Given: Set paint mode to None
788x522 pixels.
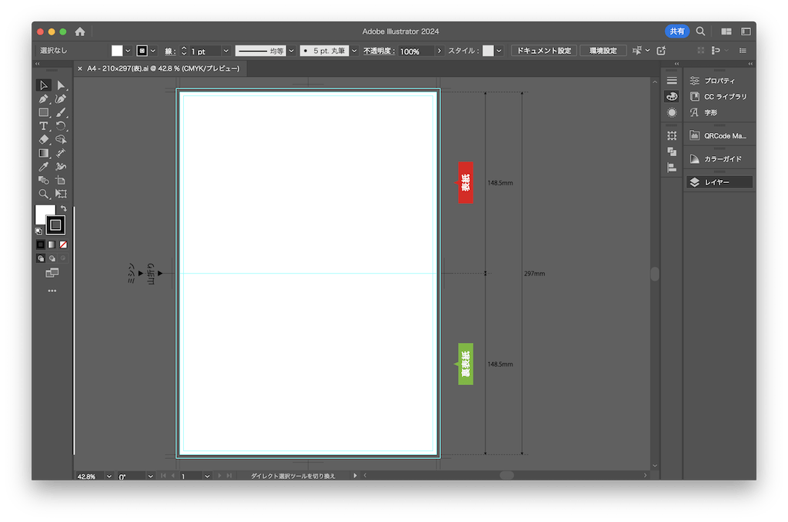Looking at the screenshot, I should (x=63, y=244).
